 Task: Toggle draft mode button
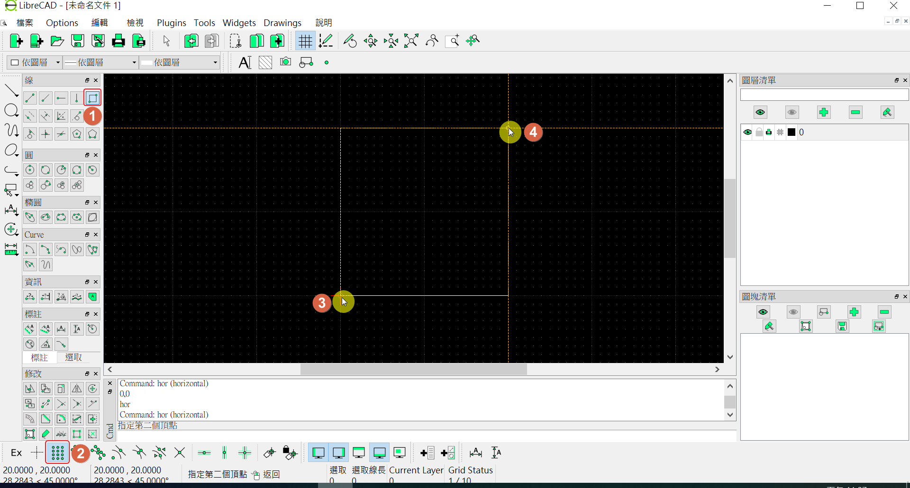[326, 41]
